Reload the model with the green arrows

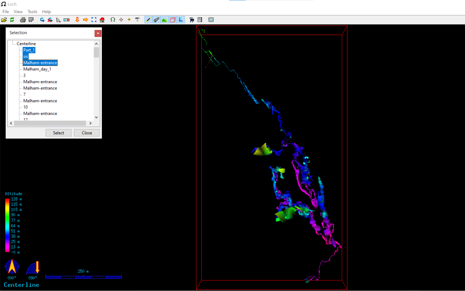click(12, 20)
